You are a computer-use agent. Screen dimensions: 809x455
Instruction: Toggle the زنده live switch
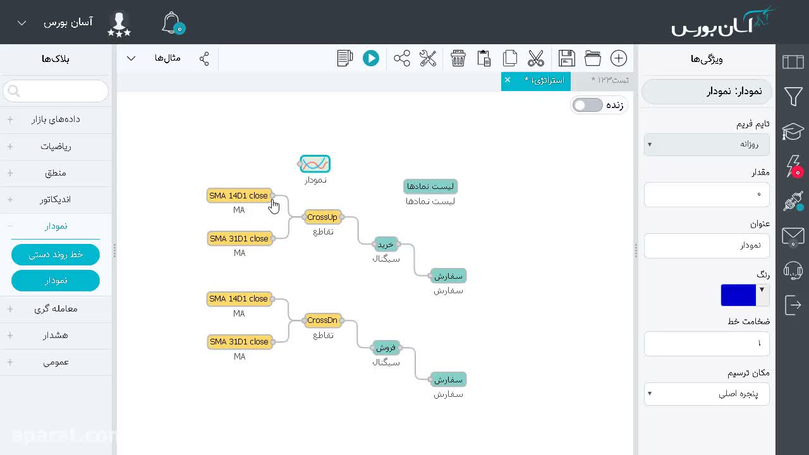[588, 105]
